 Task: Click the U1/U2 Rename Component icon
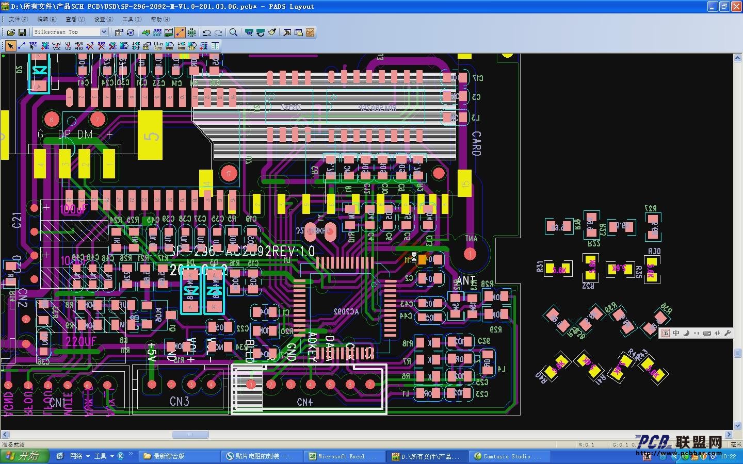tap(68, 46)
